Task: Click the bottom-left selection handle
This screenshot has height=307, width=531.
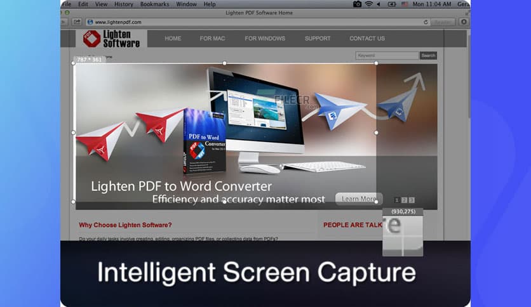Action: pos(74,202)
